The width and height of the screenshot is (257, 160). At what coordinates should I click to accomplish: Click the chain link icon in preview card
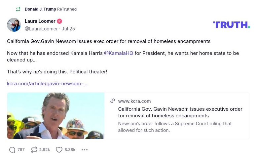tap(113, 101)
